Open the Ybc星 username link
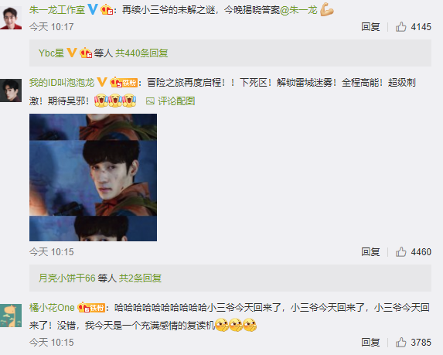 click(52, 53)
